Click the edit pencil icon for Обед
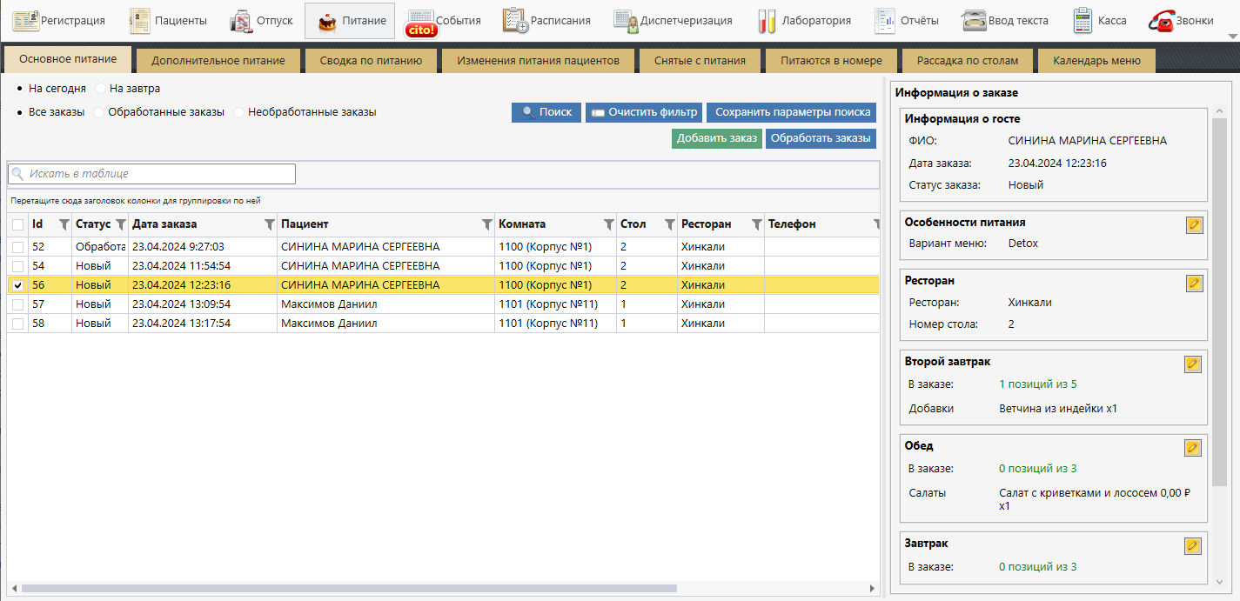The width and height of the screenshot is (1240, 601). tap(1193, 448)
